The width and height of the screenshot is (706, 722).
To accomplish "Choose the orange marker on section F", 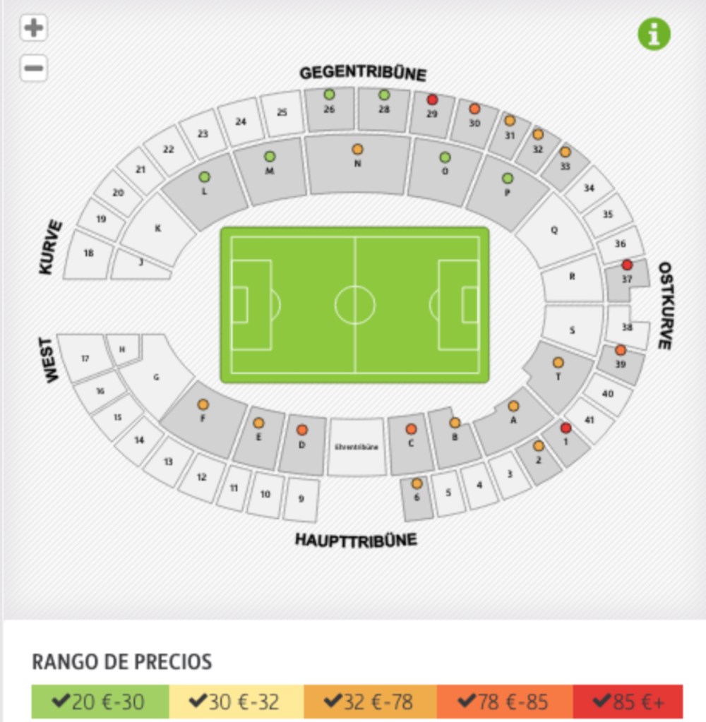I will 203,404.
